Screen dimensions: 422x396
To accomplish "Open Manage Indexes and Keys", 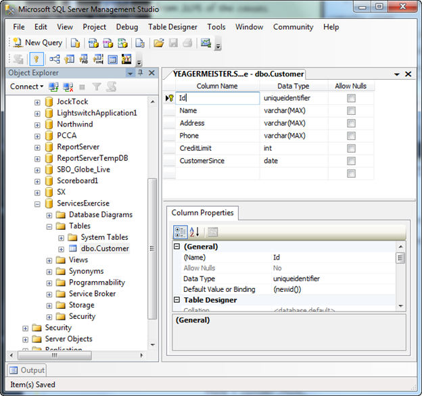I will [69, 59].
